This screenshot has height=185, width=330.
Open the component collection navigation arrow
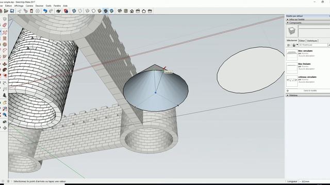pyautogui.click(x=298, y=45)
